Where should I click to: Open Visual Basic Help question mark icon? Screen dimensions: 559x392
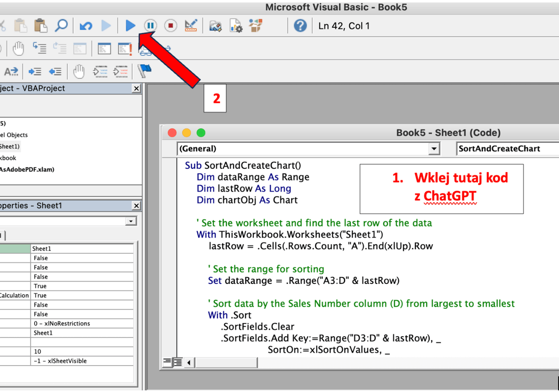point(300,26)
